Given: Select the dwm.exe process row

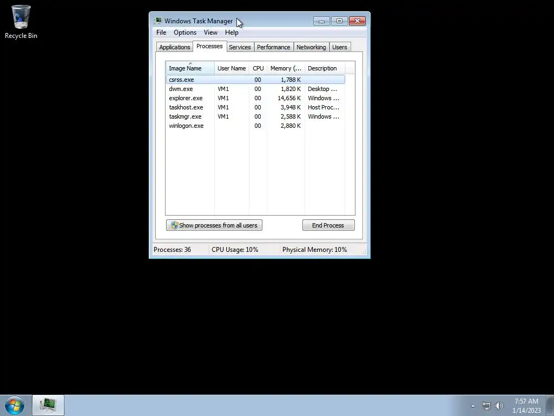Looking at the screenshot, I should coord(255,89).
